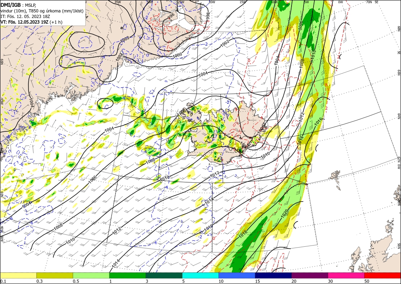401x284 pixels.
Task: Click the legend value "0.3"
Action: click(39, 281)
